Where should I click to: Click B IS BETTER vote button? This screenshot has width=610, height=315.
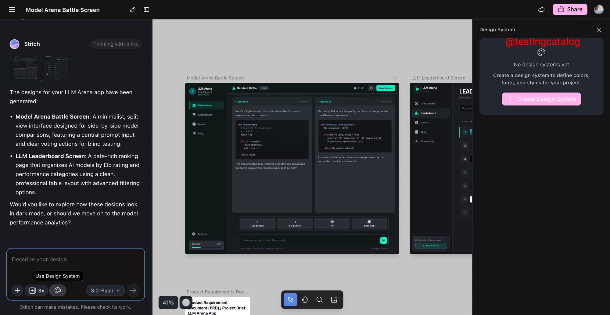pyautogui.click(x=295, y=224)
